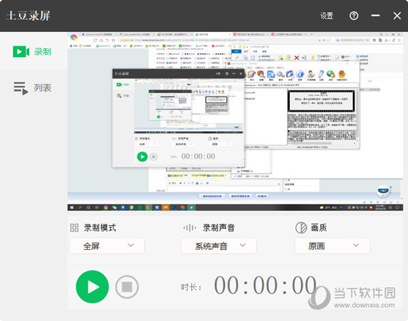Click the sound wave icon beside 录制声音
Image resolution: width=408 pixels, height=321 pixels.
click(190, 228)
